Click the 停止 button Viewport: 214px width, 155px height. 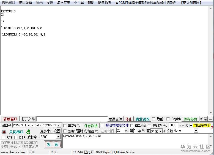pos(128,119)
